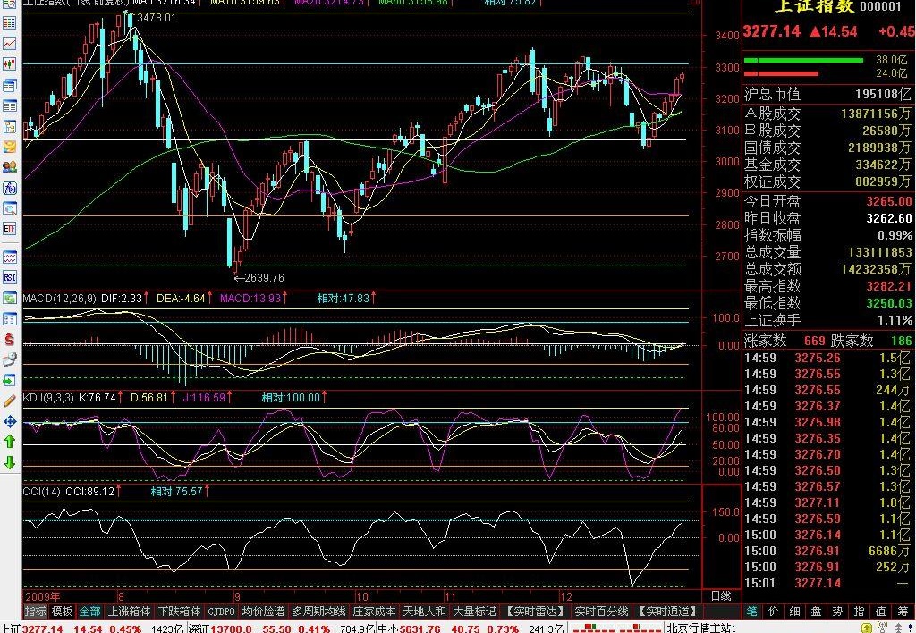Select the 均价脸谱 indicator tab
The height and width of the screenshot is (633, 916).
(x=264, y=612)
